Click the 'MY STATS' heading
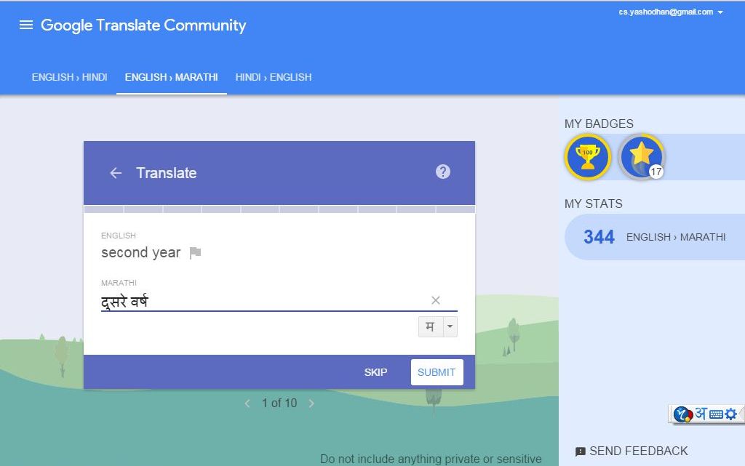Viewport: 745px width, 466px height. tap(594, 204)
